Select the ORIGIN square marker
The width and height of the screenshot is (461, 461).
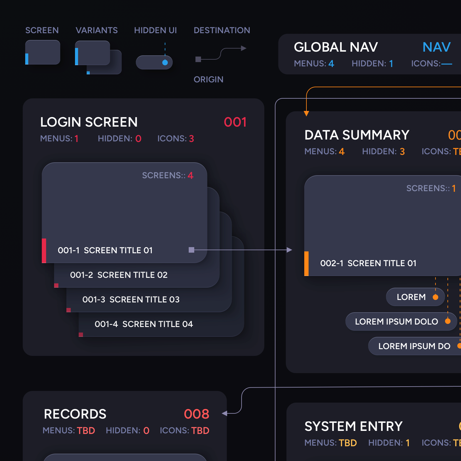point(198,59)
